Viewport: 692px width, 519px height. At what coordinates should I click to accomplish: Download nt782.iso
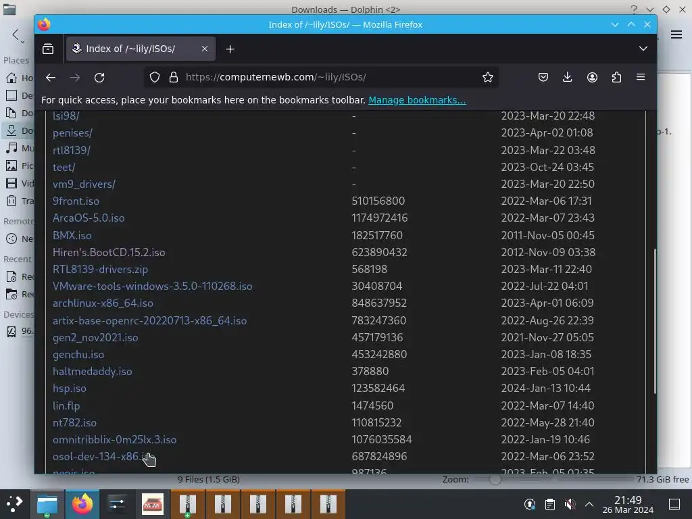(74, 423)
